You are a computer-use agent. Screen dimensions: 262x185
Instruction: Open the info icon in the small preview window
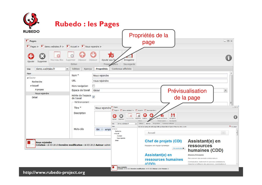coord(235,117)
